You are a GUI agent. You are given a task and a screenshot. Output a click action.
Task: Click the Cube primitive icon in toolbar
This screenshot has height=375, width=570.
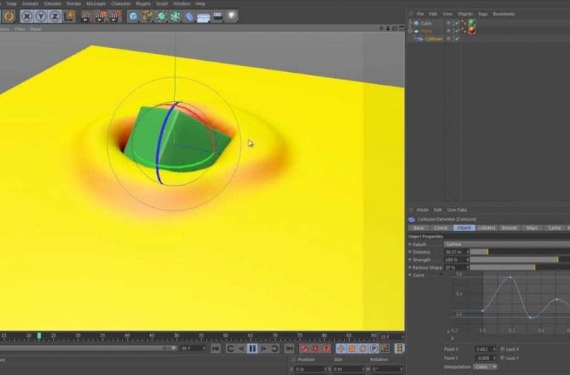(x=133, y=16)
